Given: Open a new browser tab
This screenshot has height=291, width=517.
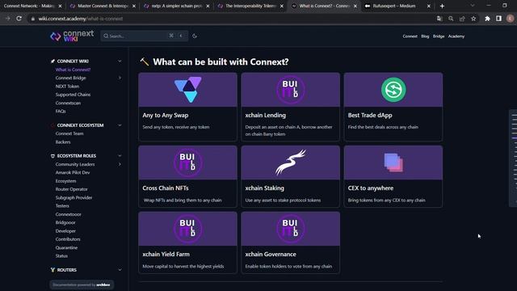Looking at the screenshot, I should [442, 6].
